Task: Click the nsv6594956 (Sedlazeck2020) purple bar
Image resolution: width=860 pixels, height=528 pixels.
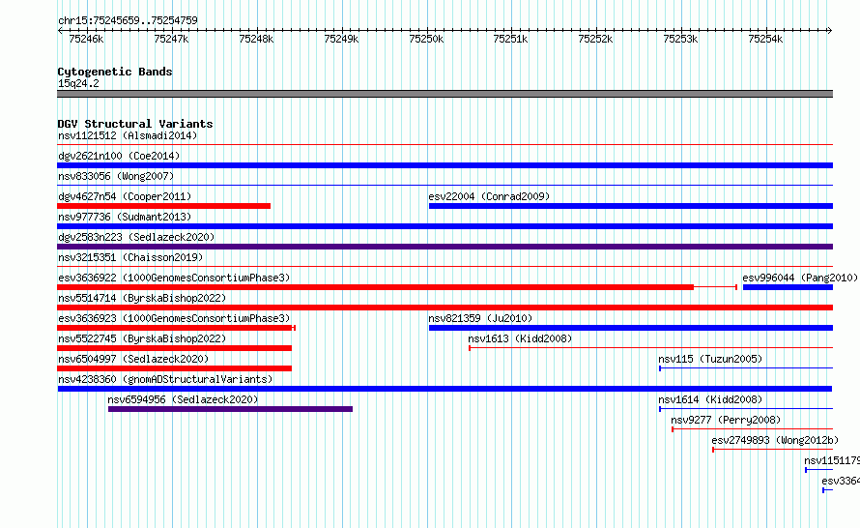Action: [230, 409]
